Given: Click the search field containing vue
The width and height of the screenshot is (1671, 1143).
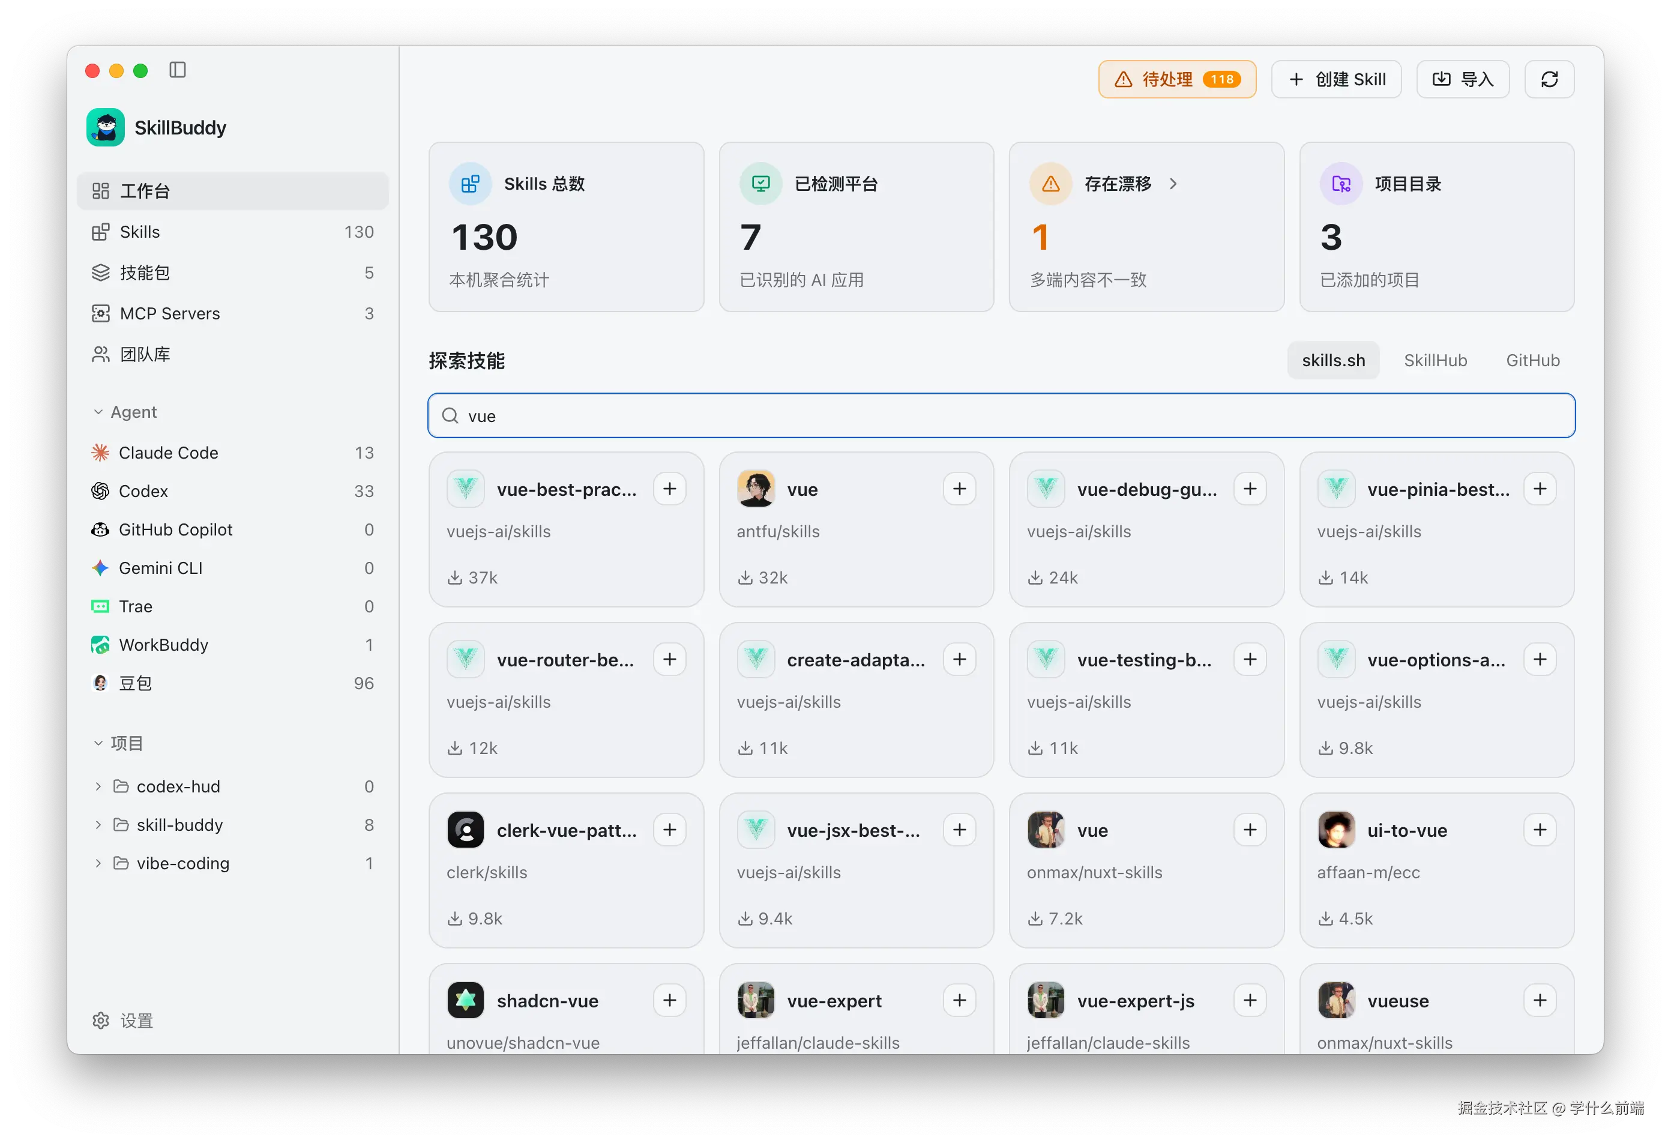Looking at the screenshot, I should (x=1001, y=416).
